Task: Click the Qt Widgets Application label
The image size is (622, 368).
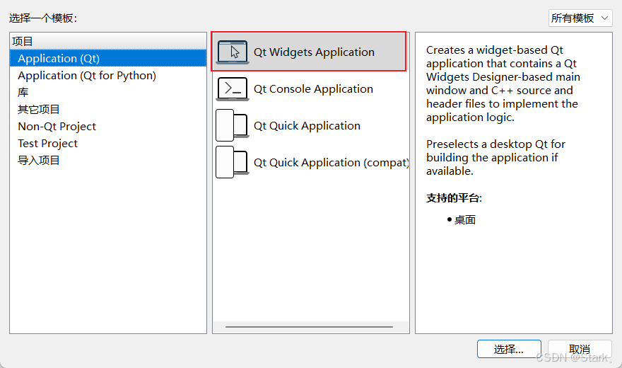Action: pos(314,52)
